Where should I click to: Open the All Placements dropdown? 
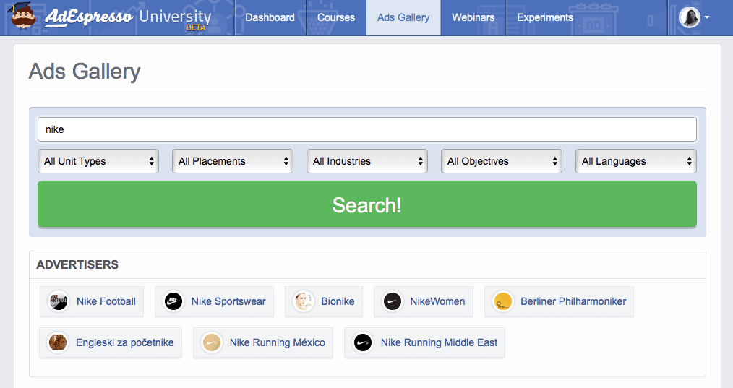233,161
